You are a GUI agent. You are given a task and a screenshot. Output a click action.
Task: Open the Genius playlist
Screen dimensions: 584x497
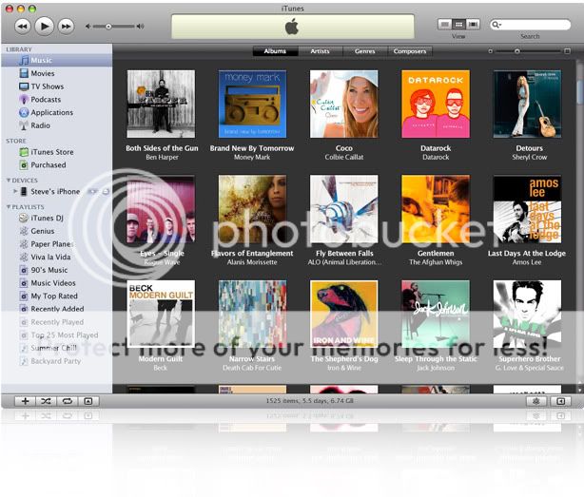[x=42, y=231]
